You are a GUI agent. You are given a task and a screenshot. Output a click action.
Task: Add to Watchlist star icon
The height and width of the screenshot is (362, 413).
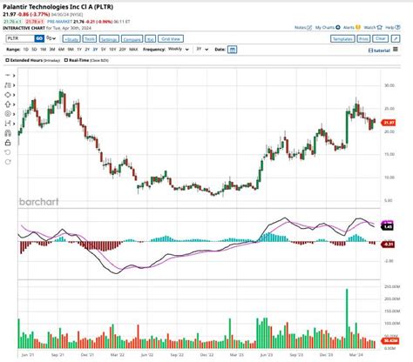pos(373,28)
